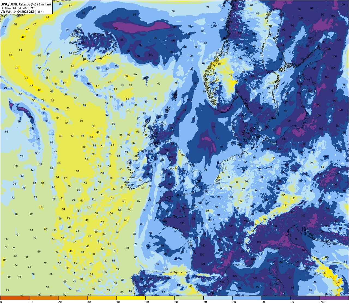This screenshot has width=349, height=304.
Task: Click the '99.9' legend scale label
Action: 323,302
